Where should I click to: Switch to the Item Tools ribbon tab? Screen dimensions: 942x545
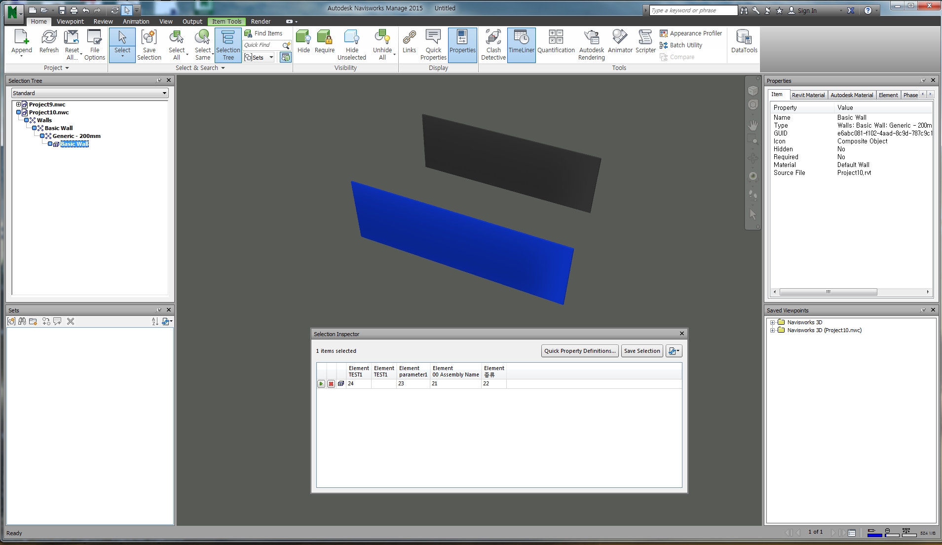pyautogui.click(x=226, y=21)
